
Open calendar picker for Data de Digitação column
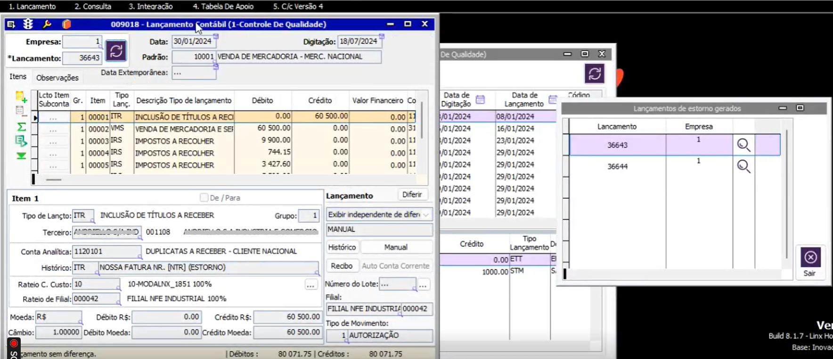(480, 99)
